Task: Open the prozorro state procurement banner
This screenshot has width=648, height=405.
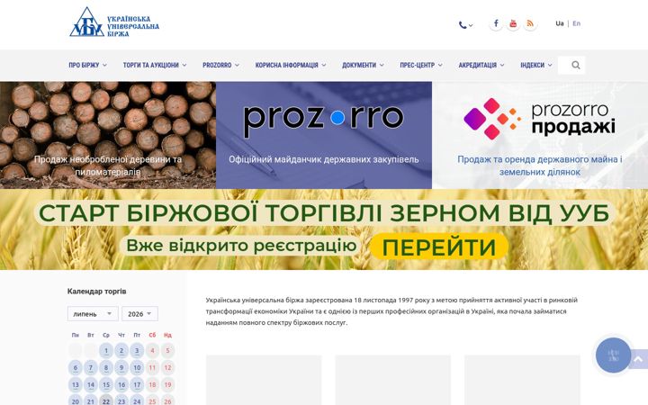Action: click(324, 135)
